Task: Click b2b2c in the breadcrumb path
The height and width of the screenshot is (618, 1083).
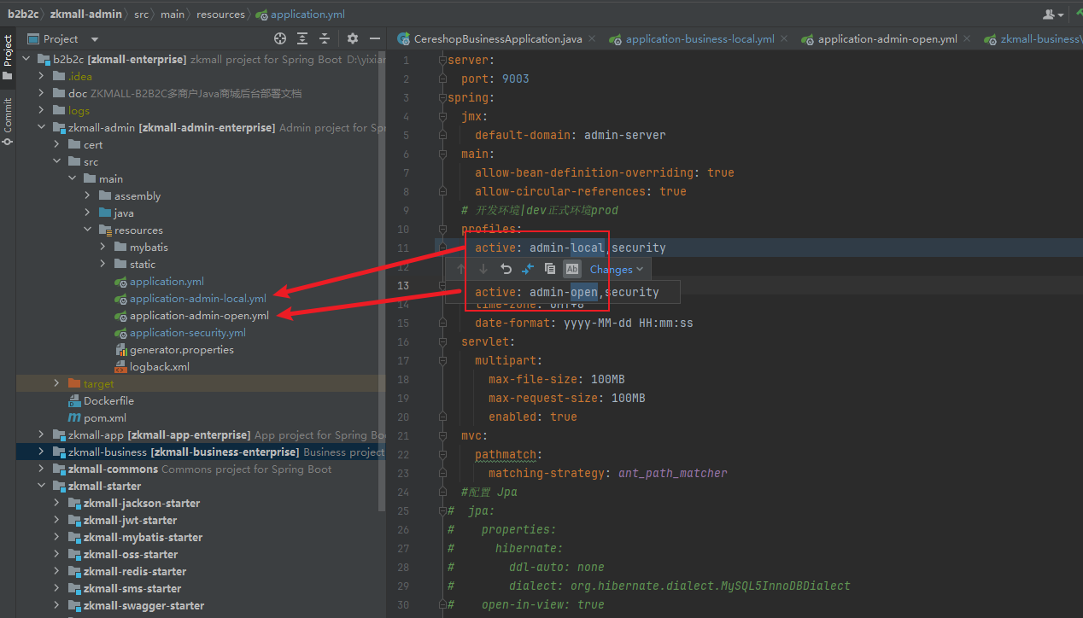Action: click(23, 14)
